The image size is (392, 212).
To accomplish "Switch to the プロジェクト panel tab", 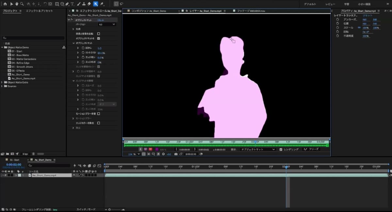I will [x=10, y=11].
